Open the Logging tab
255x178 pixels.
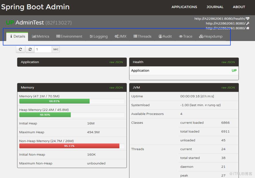click(x=99, y=36)
